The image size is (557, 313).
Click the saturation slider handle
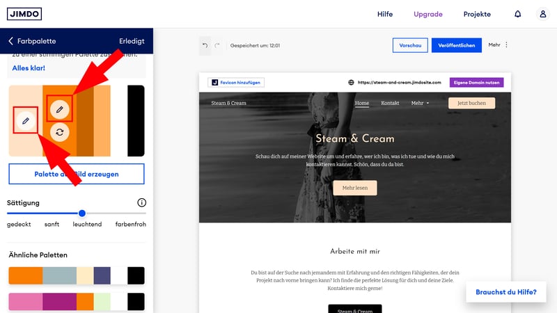pyautogui.click(x=82, y=213)
